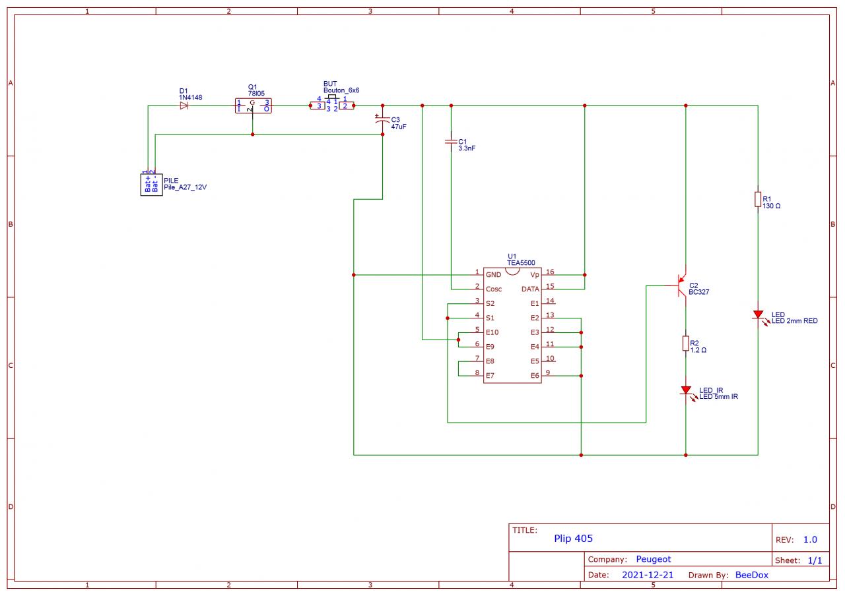Click the TEA5500 IC body
This screenshot has height=596, width=845.
(512, 324)
